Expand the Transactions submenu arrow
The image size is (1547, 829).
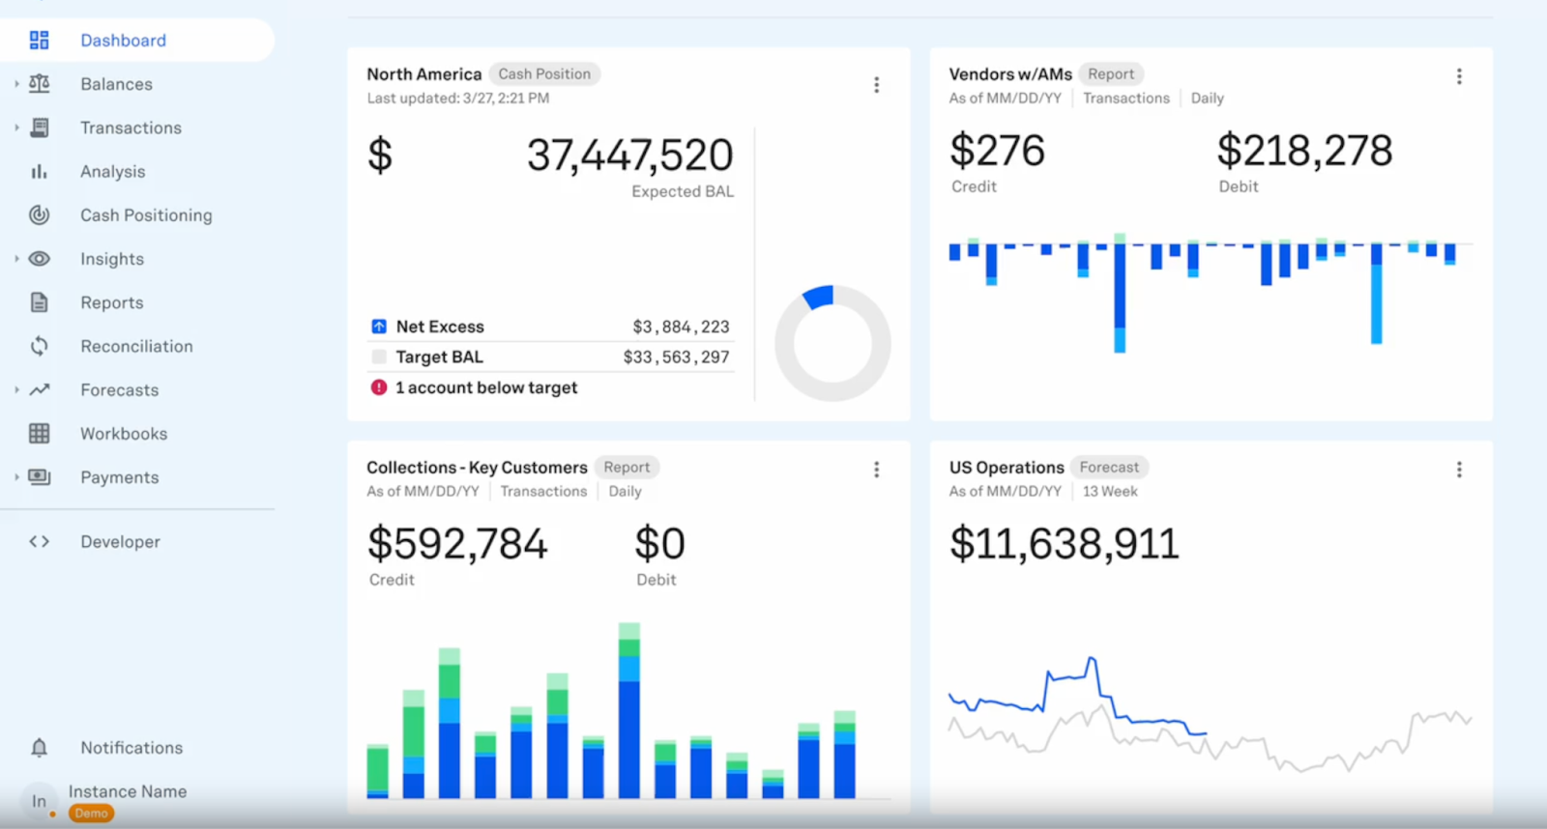coord(16,128)
